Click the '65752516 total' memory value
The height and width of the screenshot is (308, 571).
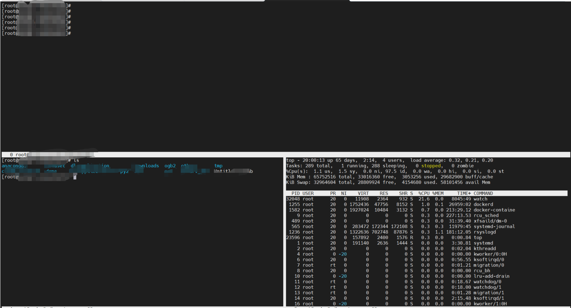pos(333,177)
